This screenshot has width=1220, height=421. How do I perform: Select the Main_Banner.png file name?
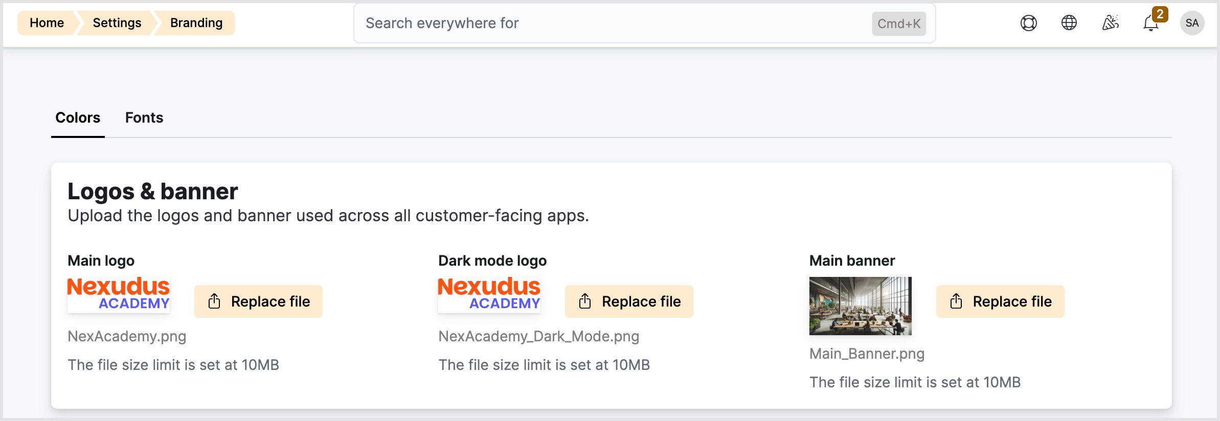click(867, 354)
